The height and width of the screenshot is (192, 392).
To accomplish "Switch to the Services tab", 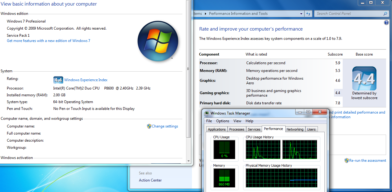I will (x=254, y=129).
